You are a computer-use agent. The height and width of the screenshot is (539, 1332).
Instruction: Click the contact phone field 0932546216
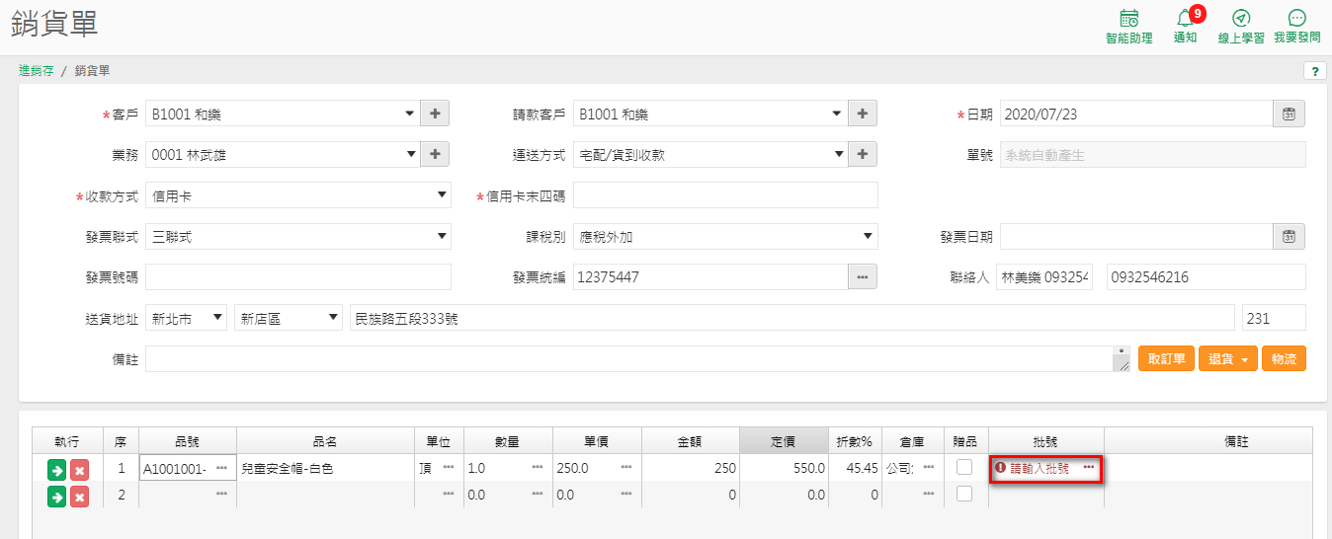1207,277
